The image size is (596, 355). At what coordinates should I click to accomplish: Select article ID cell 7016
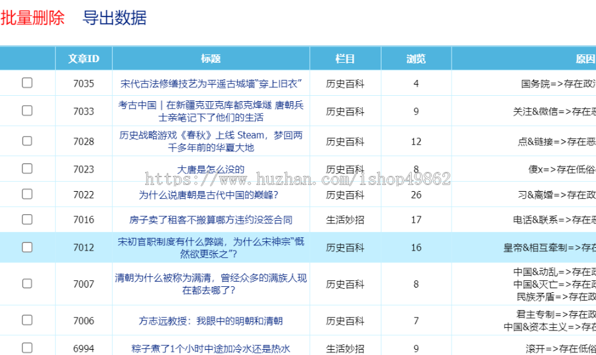(83, 219)
